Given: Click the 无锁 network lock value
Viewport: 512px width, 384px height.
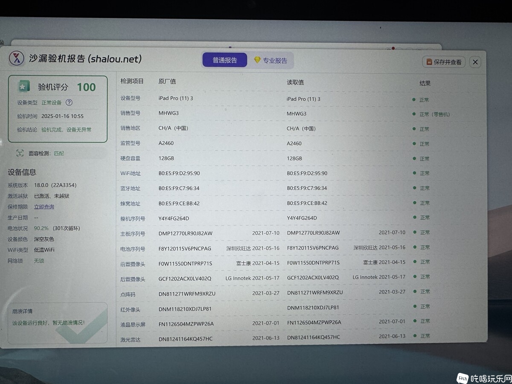Looking at the screenshot, I should coord(39,260).
